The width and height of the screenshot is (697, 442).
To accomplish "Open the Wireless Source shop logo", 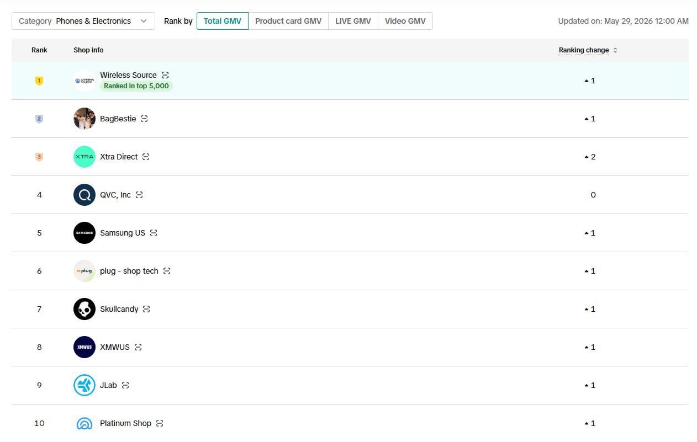I will tap(85, 81).
